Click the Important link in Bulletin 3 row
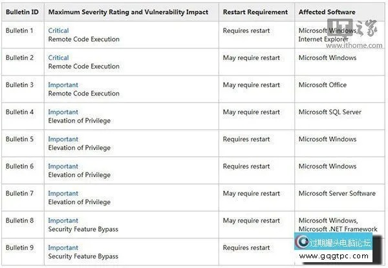The width and height of the screenshot is (388, 268). pos(63,85)
